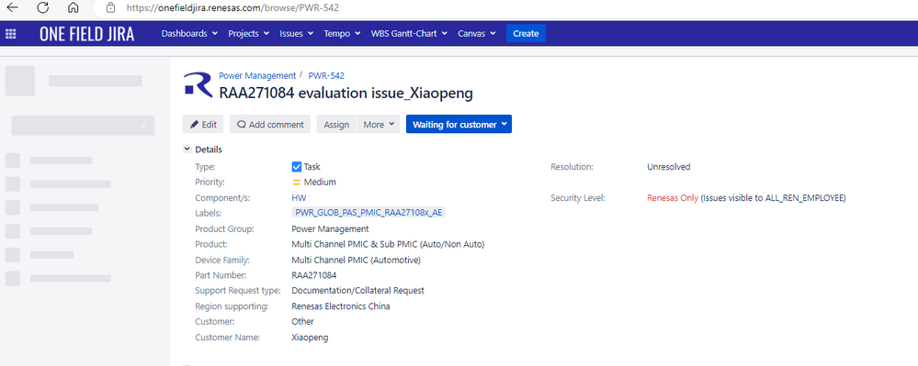This screenshot has width=918, height=366.
Task: Click the Renesas Only security level
Action: pos(673,198)
